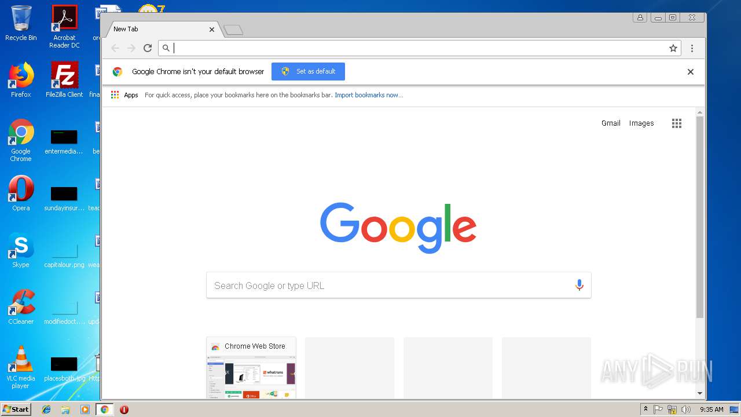
Task: Click the Apps shortcut in the bookmarks bar
Action: tap(124, 95)
